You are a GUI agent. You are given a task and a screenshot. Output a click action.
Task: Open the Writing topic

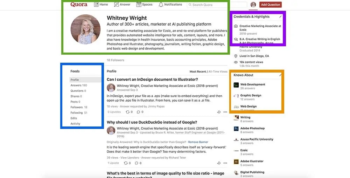click(245, 117)
